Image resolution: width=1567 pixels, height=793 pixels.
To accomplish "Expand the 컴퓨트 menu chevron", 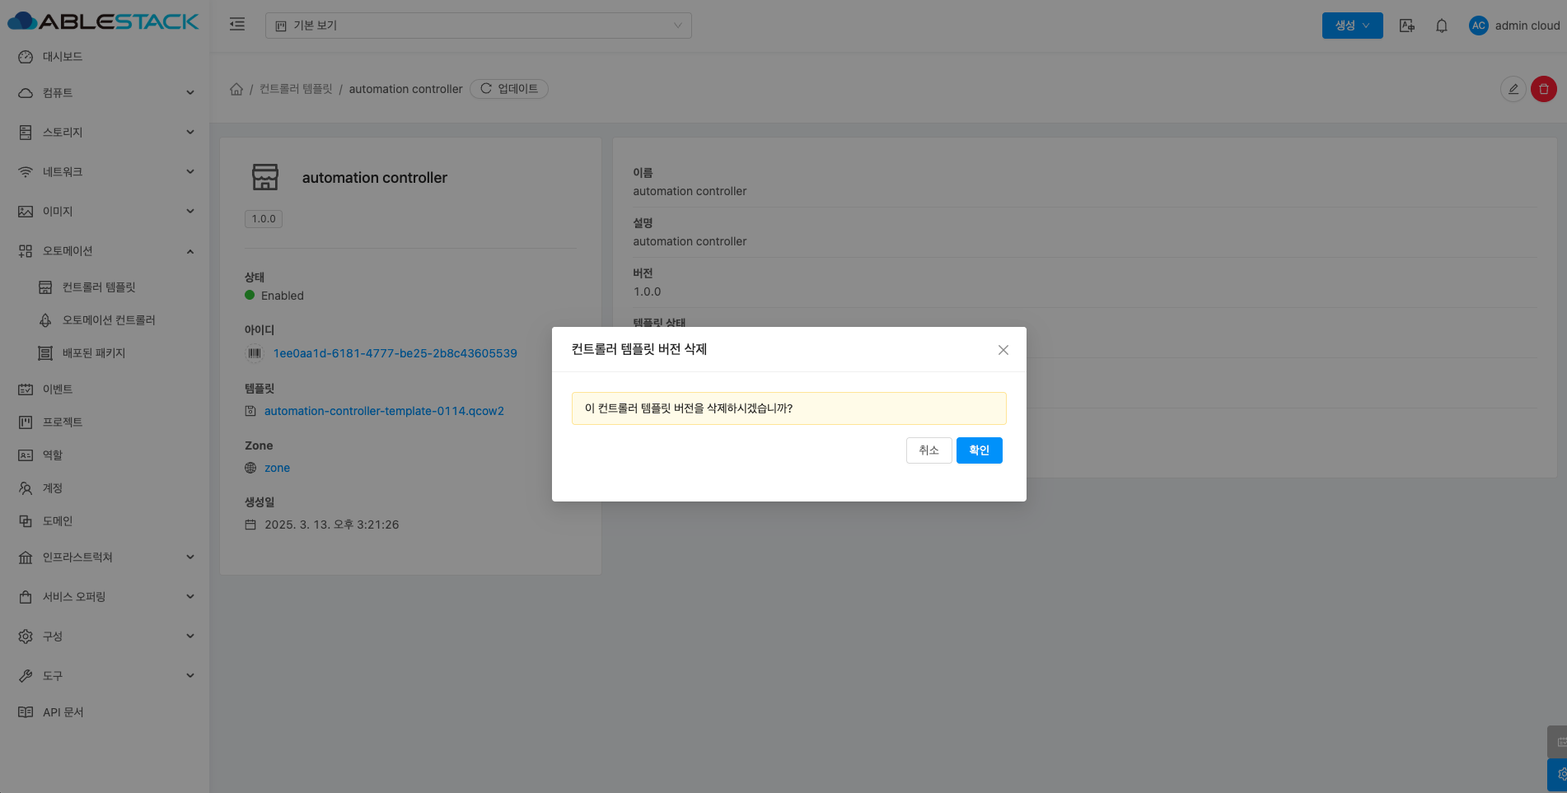I will (x=190, y=93).
